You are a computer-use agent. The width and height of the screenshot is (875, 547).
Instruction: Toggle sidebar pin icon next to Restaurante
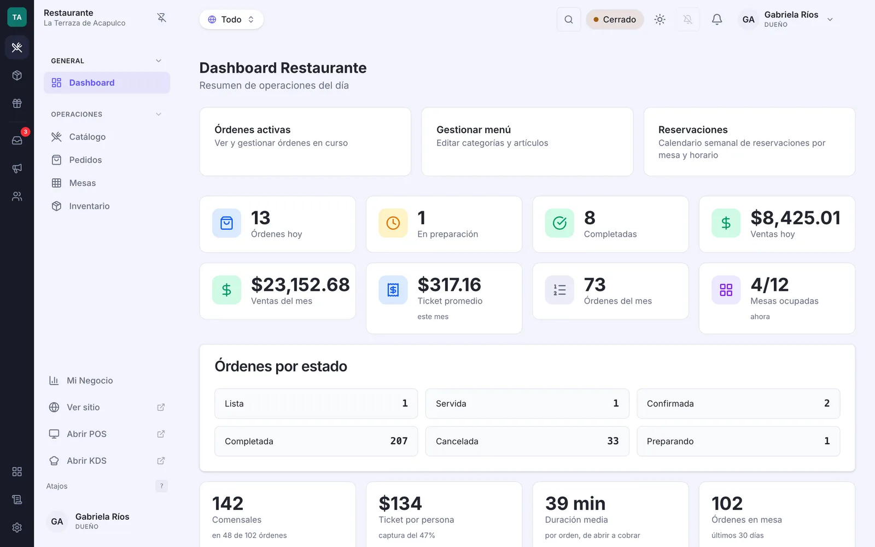point(161,18)
